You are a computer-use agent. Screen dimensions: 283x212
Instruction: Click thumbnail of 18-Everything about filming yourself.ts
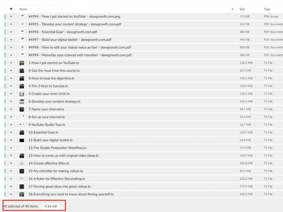tap(22, 194)
